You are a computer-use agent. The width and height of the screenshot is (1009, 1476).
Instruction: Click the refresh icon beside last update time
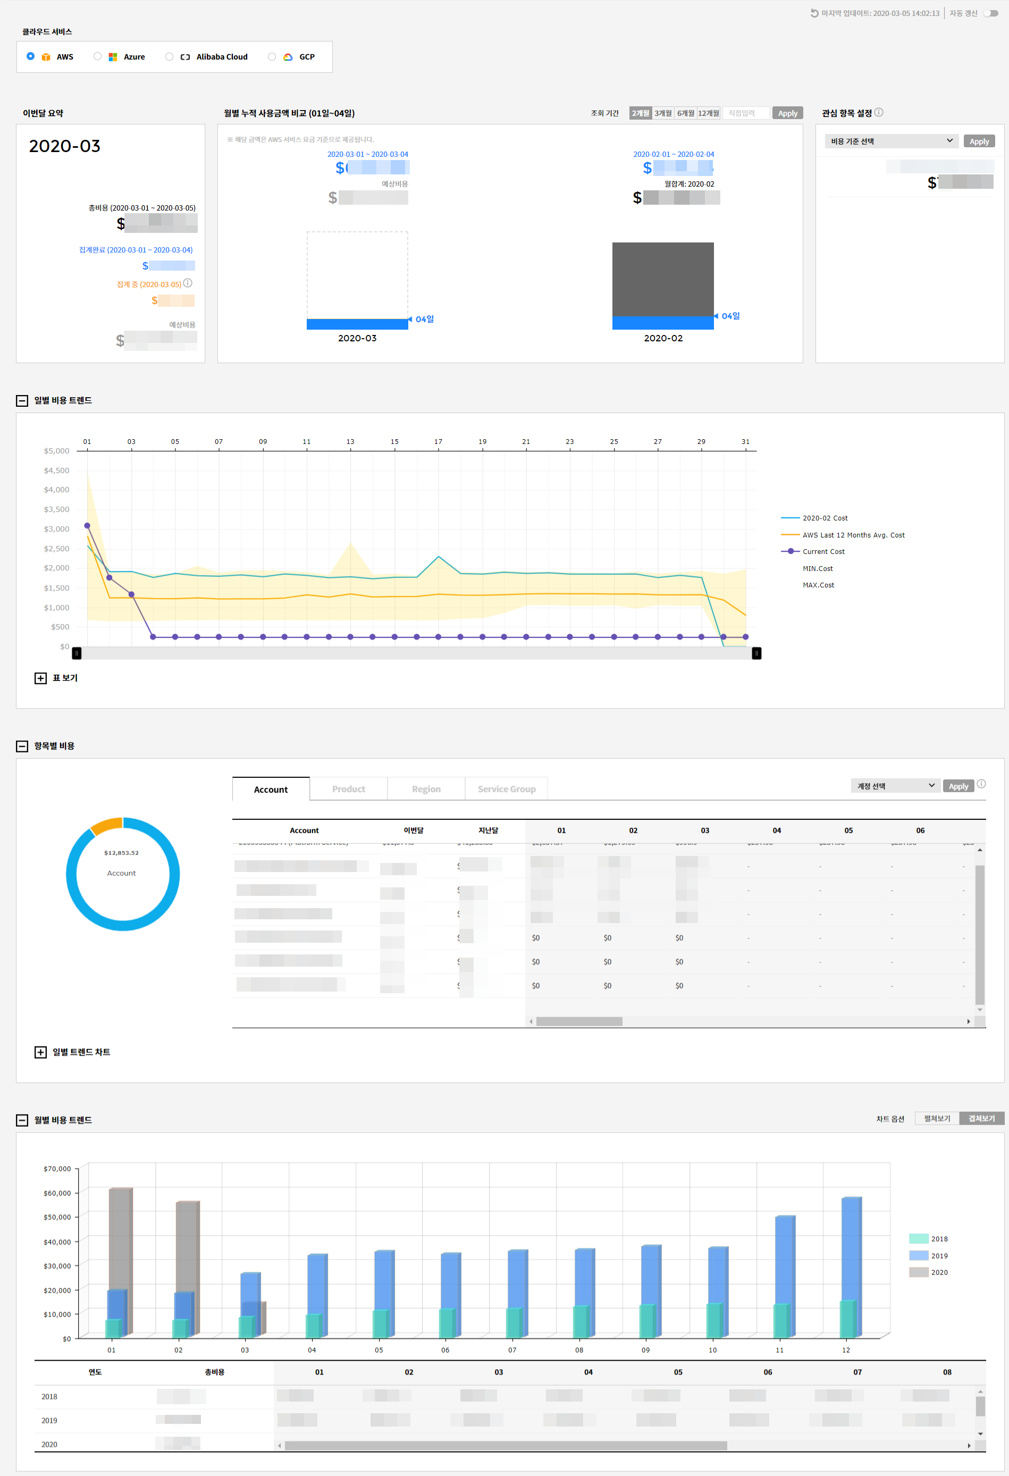pos(814,13)
